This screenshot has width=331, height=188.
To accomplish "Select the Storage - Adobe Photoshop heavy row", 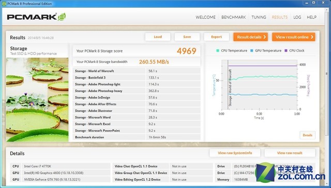I will coord(137,91).
